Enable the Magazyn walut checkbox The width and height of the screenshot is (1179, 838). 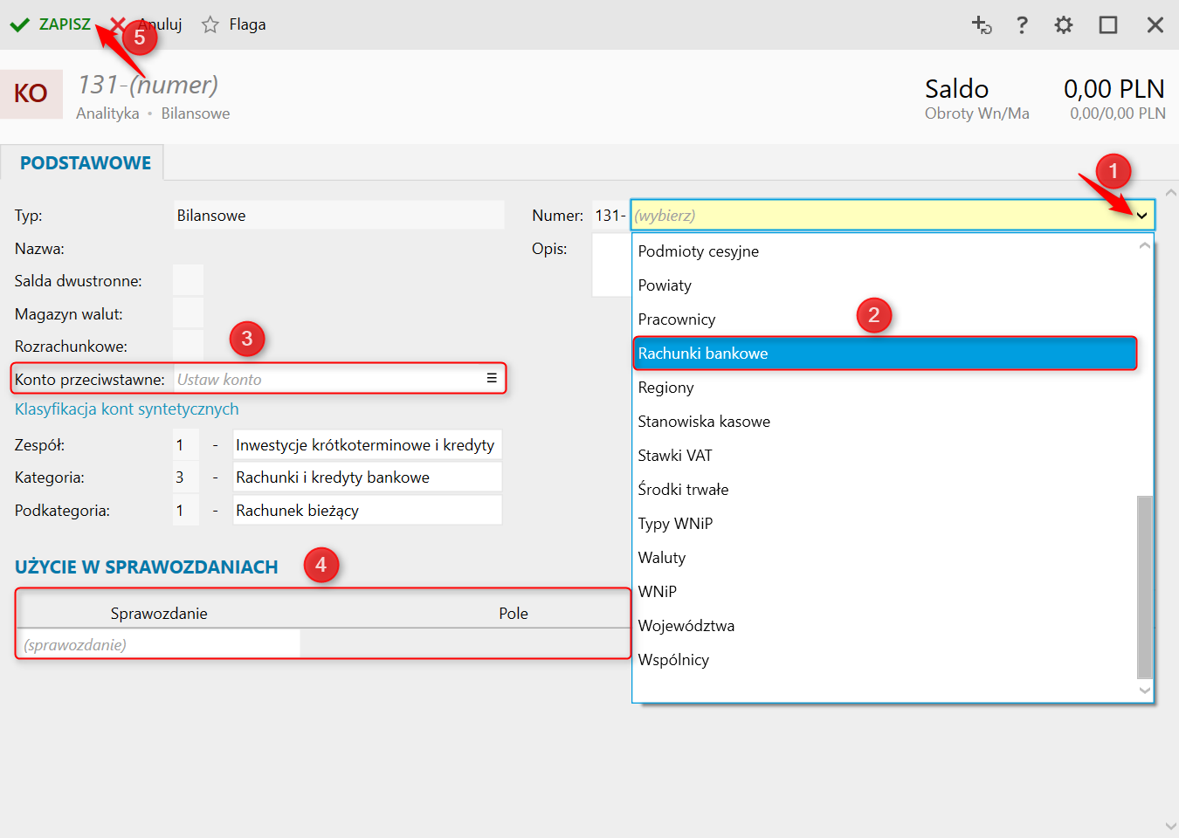[188, 313]
